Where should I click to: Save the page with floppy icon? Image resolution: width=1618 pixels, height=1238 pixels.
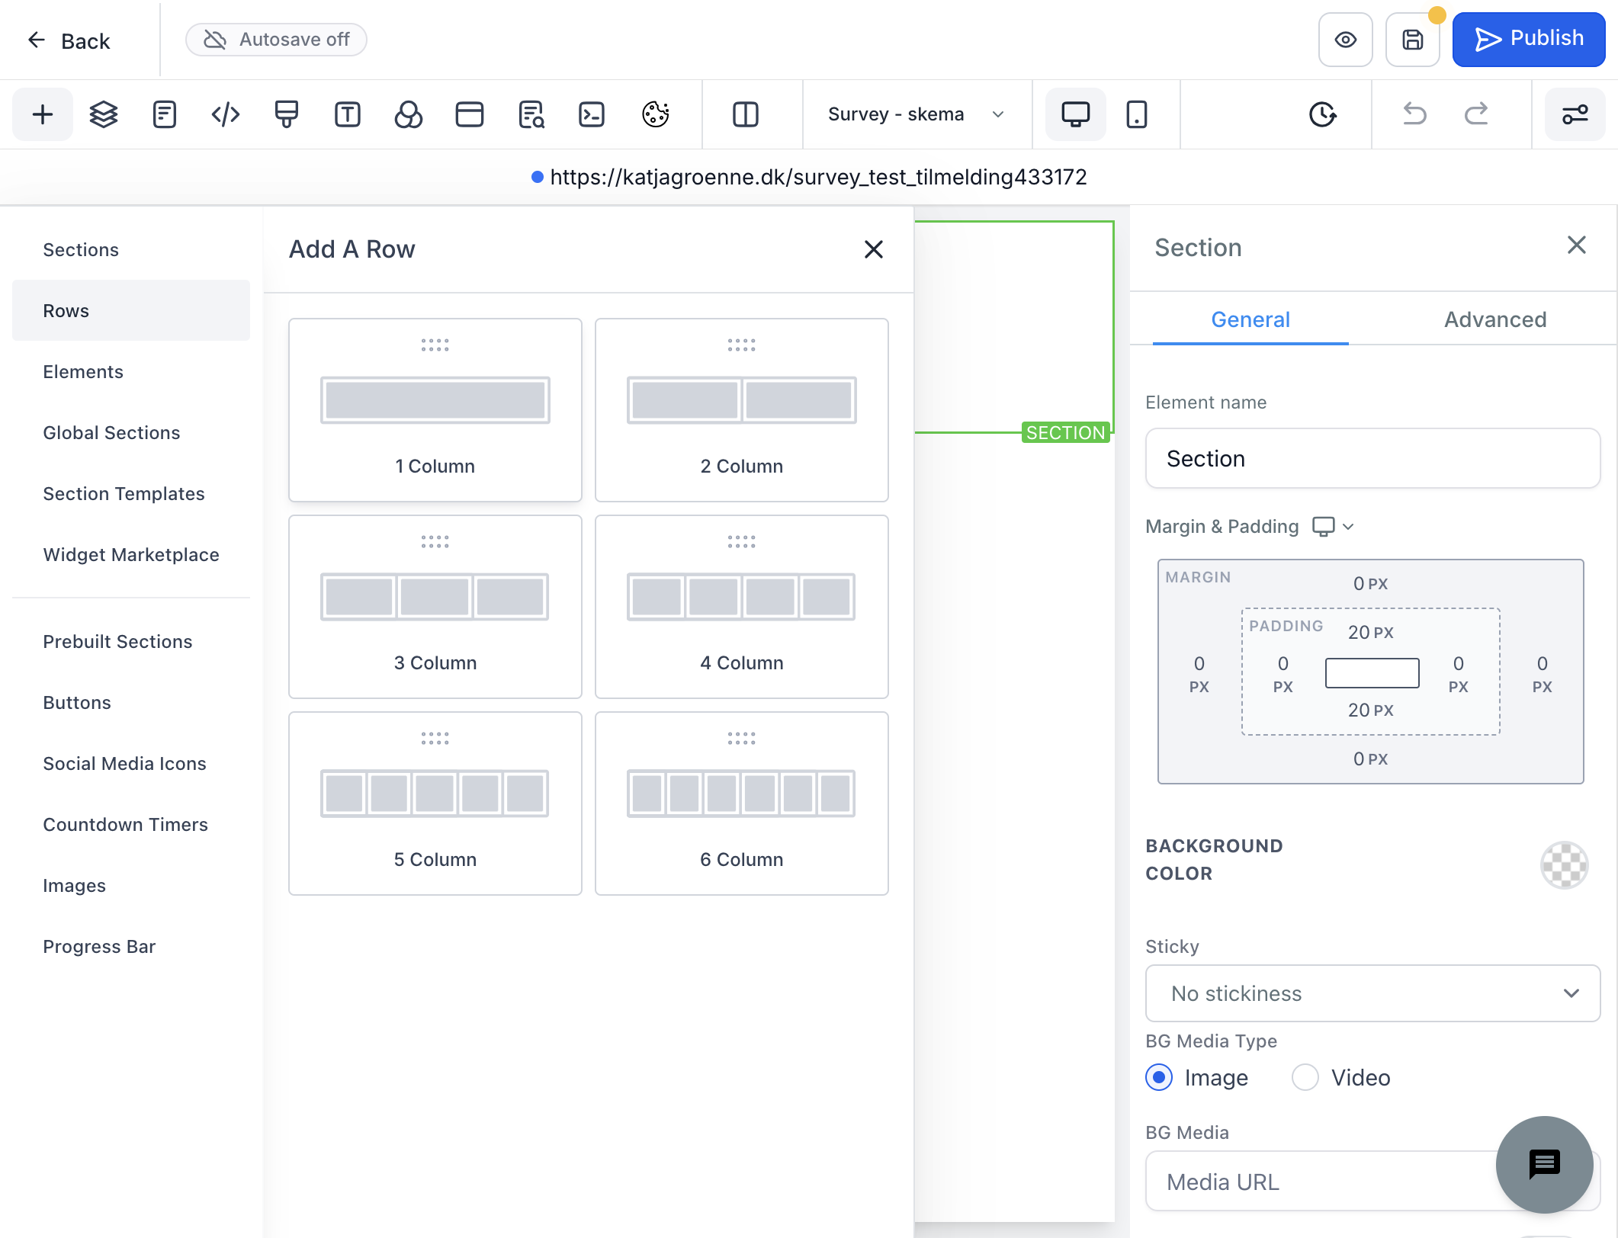click(1413, 40)
